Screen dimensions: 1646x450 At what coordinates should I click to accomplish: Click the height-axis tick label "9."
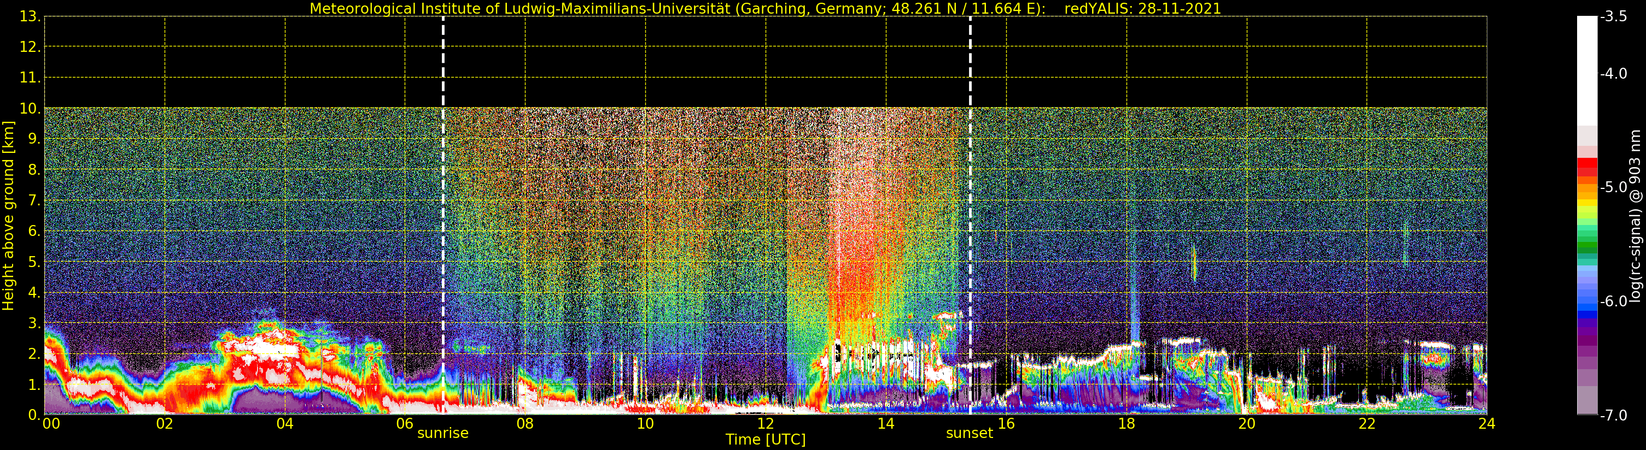point(34,139)
